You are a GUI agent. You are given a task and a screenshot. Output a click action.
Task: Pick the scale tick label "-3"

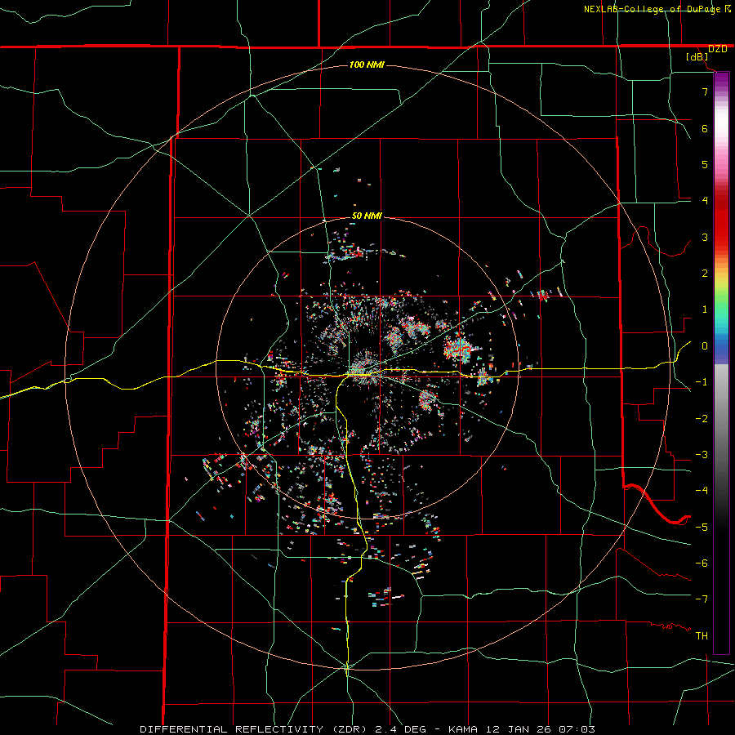(702, 455)
